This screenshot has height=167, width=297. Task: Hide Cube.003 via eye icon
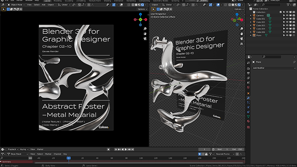tap(287, 26)
